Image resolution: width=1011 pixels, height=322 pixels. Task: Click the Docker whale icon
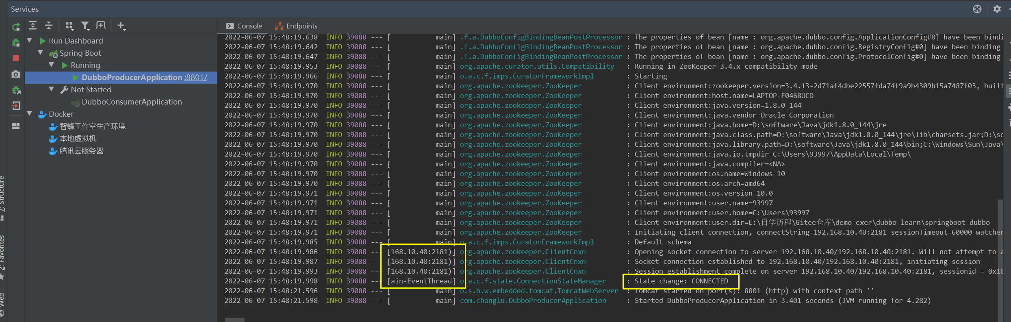[42, 114]
